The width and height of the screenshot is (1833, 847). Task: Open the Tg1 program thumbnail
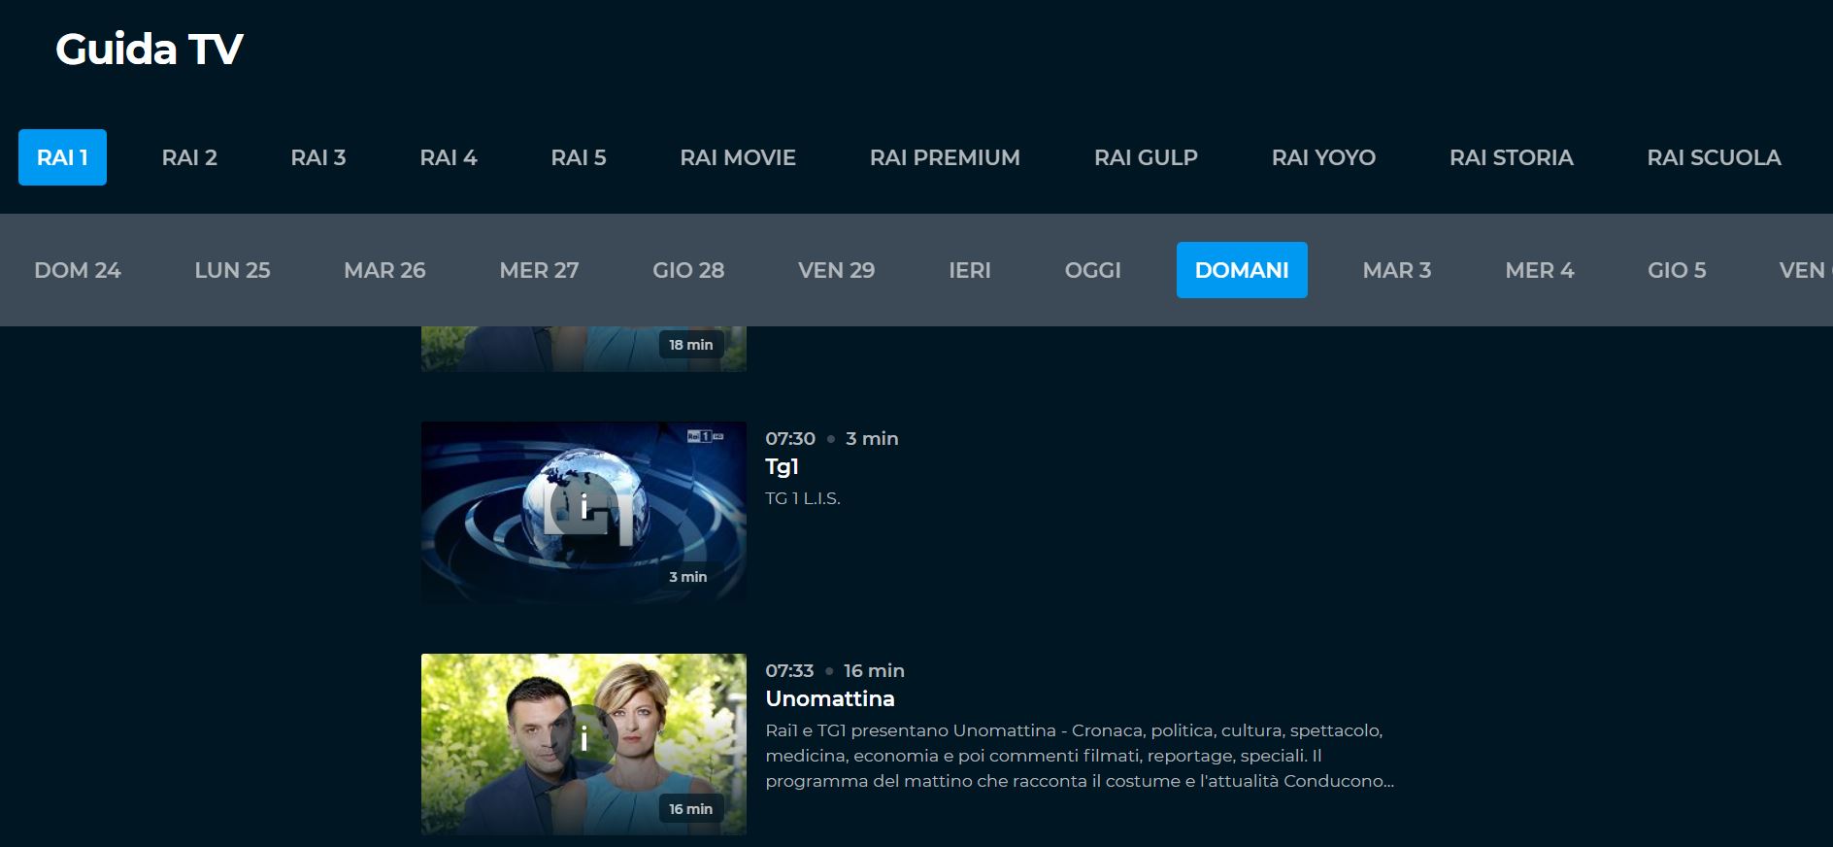[583, 513]
